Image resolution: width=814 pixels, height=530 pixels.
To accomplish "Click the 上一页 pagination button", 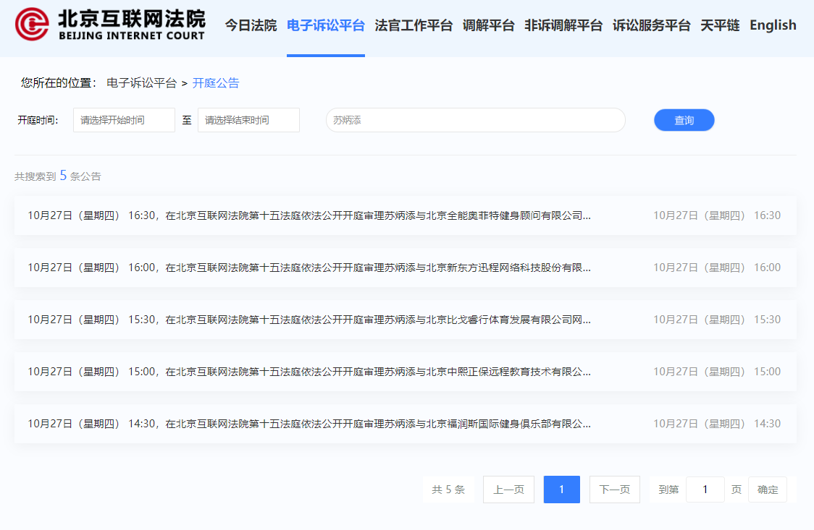I will pyautogui.click(x=508, y=490).
